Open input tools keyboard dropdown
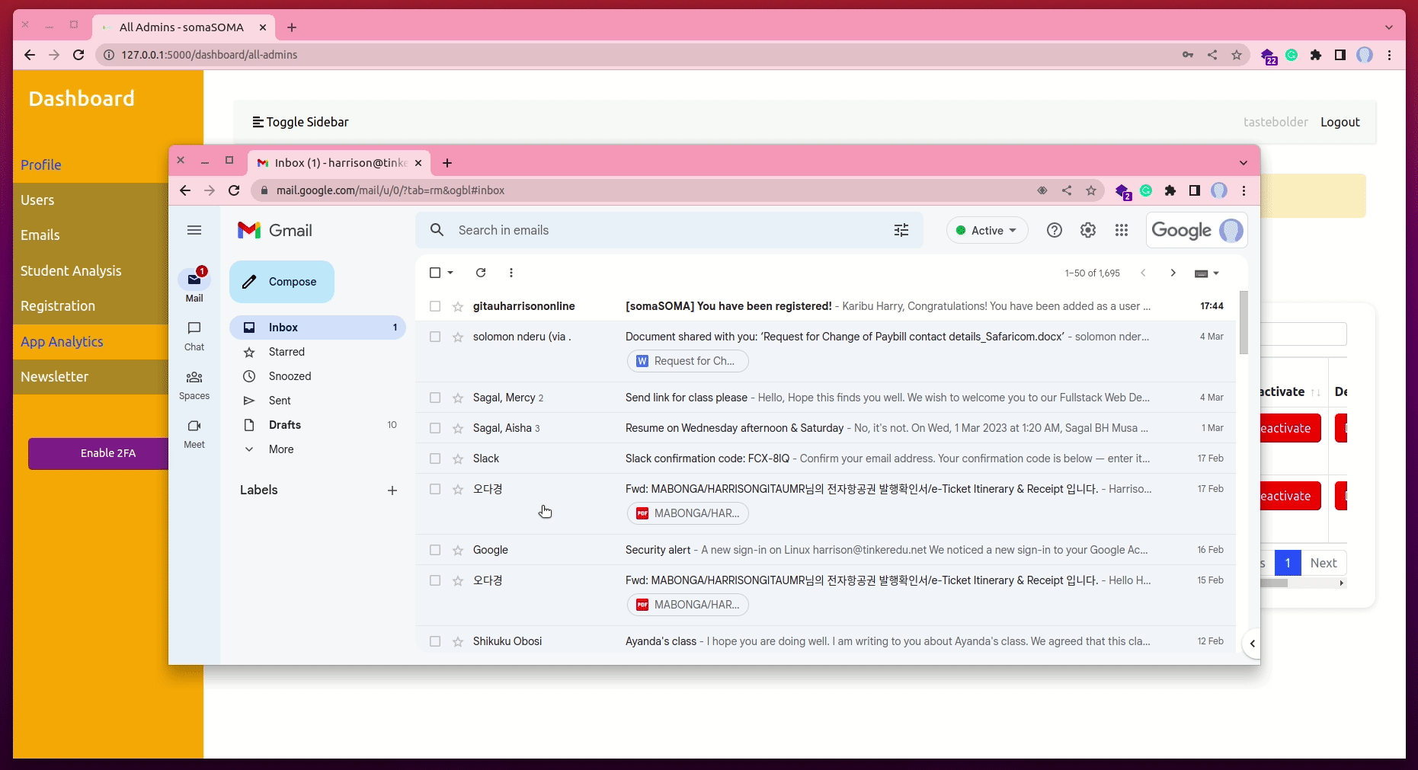The width and height of the screenshot is (1418, 770). [1207, 273]
